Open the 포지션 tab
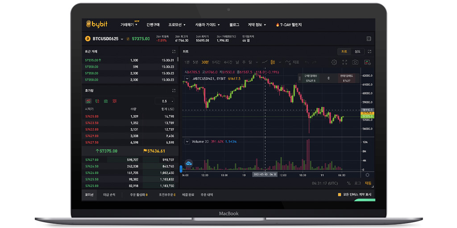This screenshot has width=457, height=228. 89,195
